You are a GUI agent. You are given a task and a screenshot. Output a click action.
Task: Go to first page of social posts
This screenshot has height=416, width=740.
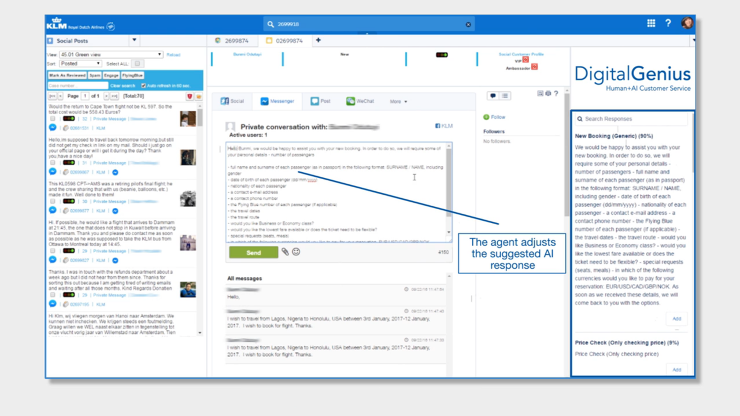[x=52, y=96]
